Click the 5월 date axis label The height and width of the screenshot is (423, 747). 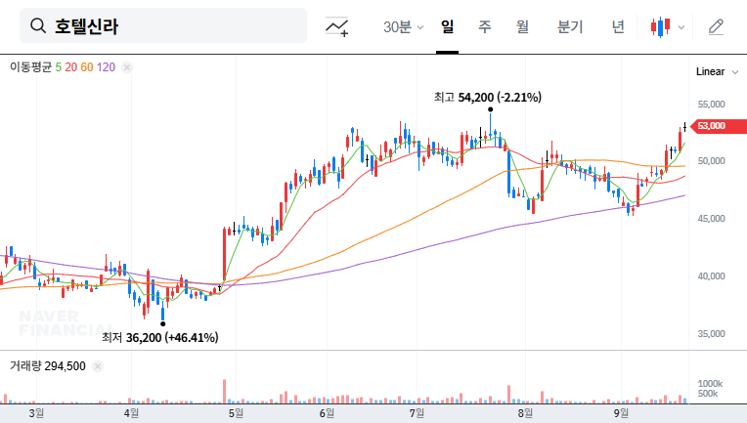click(x=236, y=413)
